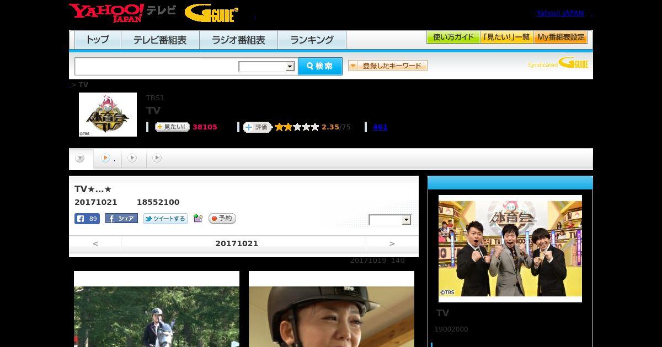The height and width of the screenshot is (347, 662).
Task: Open the テレビ番組表 tab
Action: coord(160,40)
